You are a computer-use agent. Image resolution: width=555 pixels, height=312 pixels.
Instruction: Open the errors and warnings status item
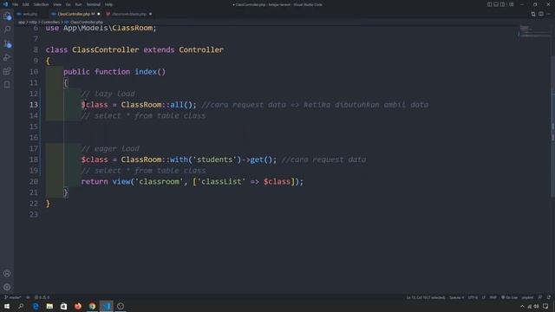[x=42, y=297]
